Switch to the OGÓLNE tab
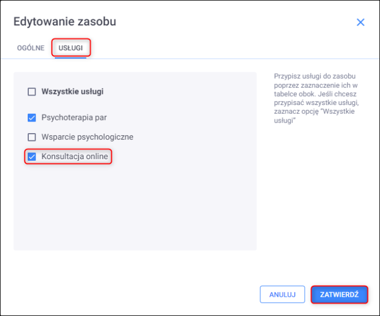This screenshot has width=380, height=316. click(31, 48)
